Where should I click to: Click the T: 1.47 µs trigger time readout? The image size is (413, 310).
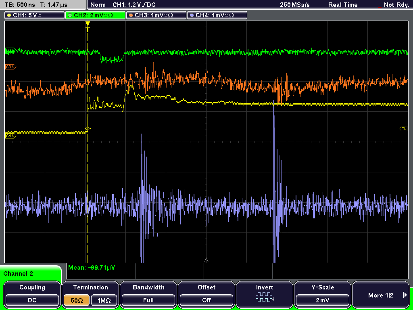54,5
